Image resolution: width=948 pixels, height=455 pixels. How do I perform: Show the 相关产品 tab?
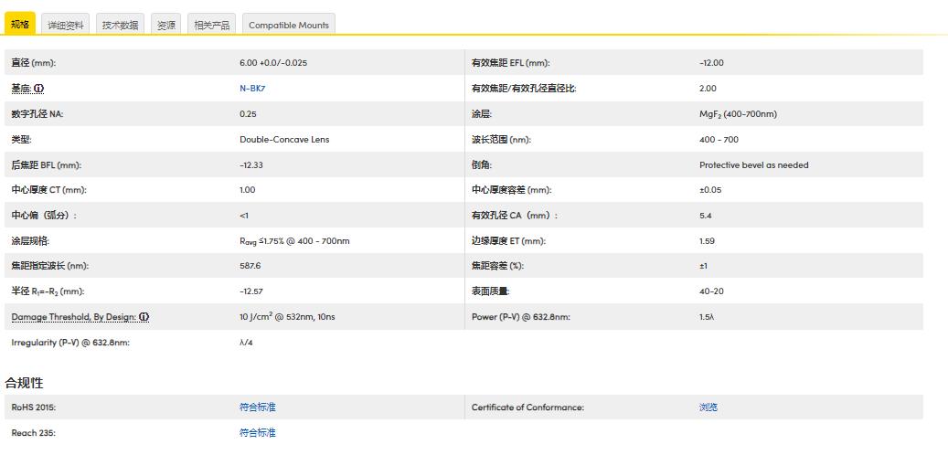[x=211, y=25]
